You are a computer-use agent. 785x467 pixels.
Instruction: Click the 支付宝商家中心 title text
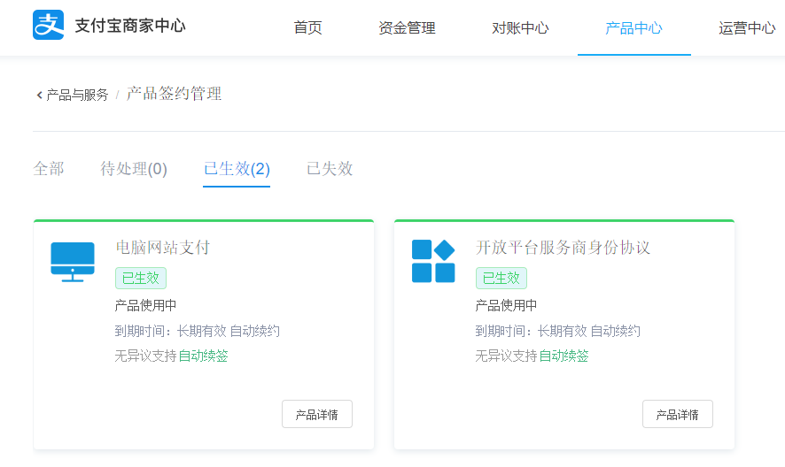coord(130,26)
